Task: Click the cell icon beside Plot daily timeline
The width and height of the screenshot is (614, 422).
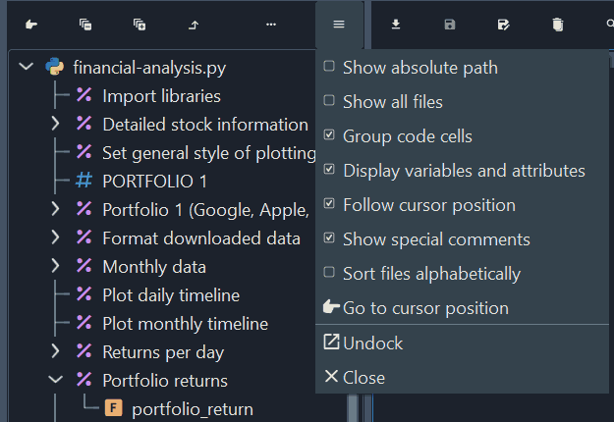Action: [84, 294]
